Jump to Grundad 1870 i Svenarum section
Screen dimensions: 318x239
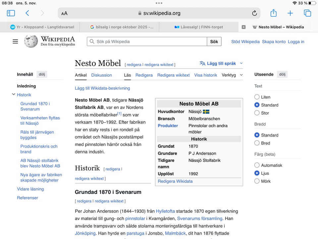[35, 106]
